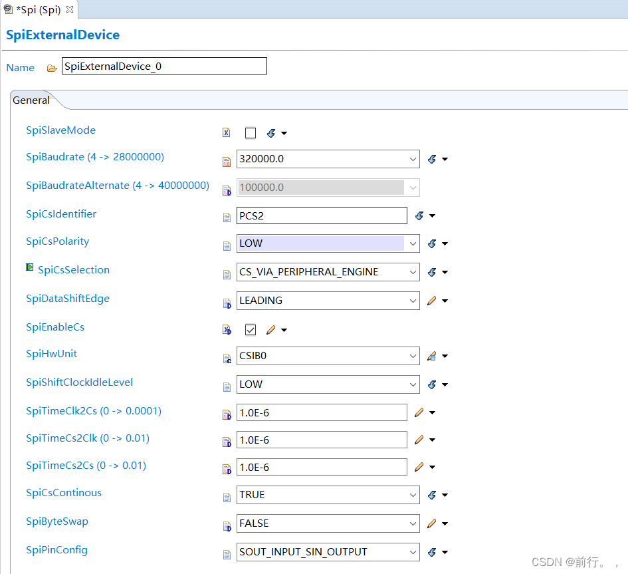Close the *Spi (Spi) editor tab
Image resolution: width=628 pixels, height=574 pixels.
(x=70, y=9)
